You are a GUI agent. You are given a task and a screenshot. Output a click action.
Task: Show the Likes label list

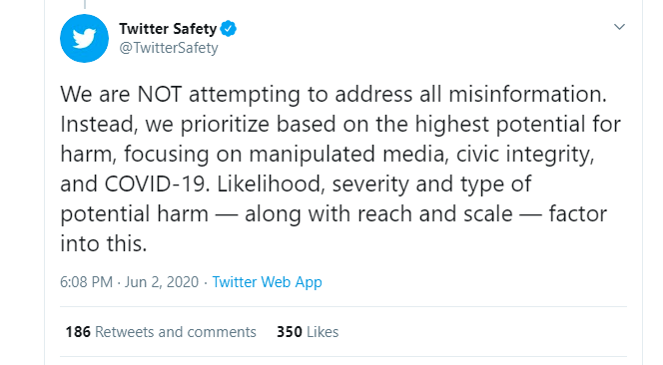click(323, 332)
